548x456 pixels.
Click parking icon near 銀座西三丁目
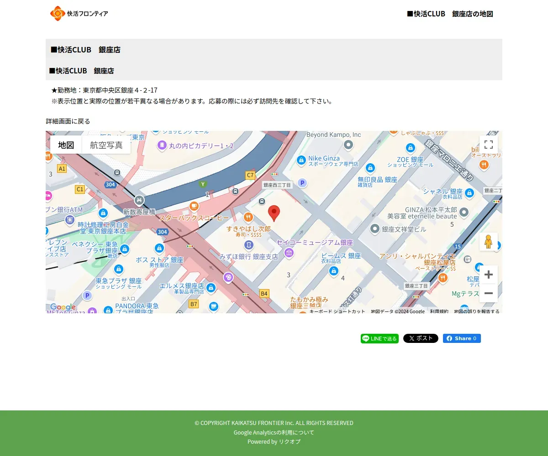302,183
